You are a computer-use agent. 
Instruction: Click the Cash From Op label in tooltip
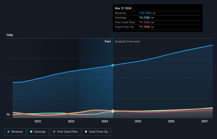click(x=124, y=27)
